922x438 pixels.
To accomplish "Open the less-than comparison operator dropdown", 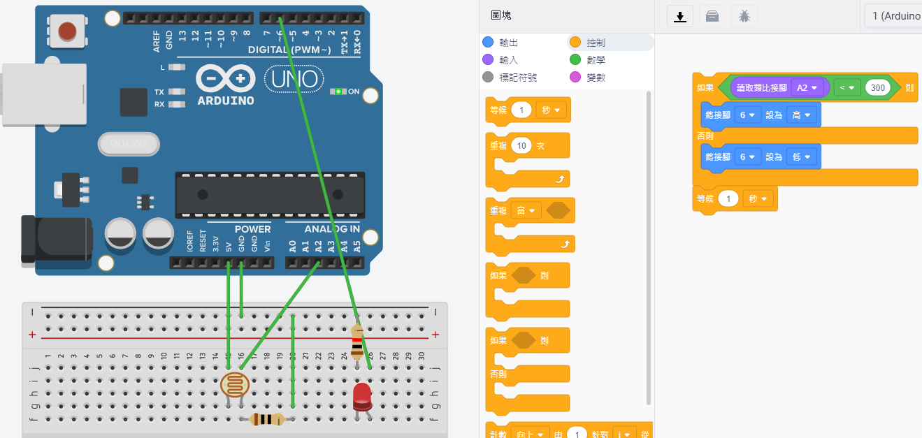I will [847, 88].
